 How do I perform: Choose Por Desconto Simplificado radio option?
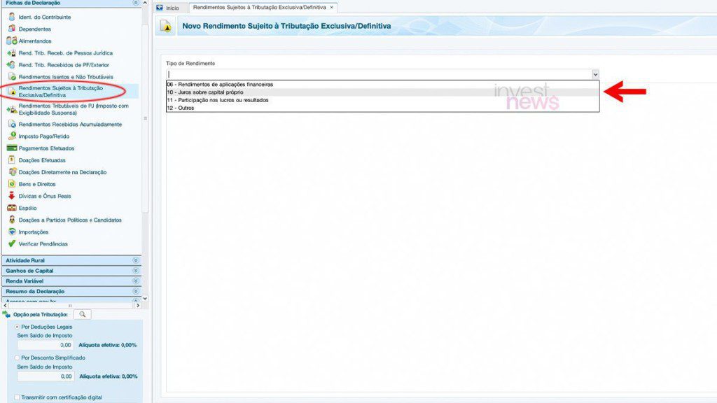[x=18, y=358]
